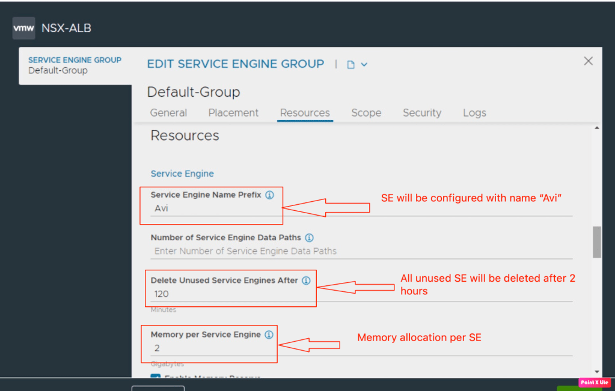Switch to the General tab
The image size is (615, 391).
tap(168, 113)
